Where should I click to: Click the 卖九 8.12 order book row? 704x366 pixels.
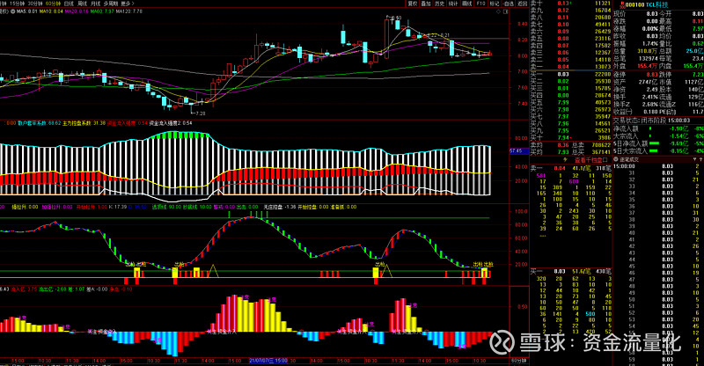[570, 10]
